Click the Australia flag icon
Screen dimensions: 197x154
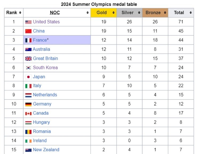(28, 49)
